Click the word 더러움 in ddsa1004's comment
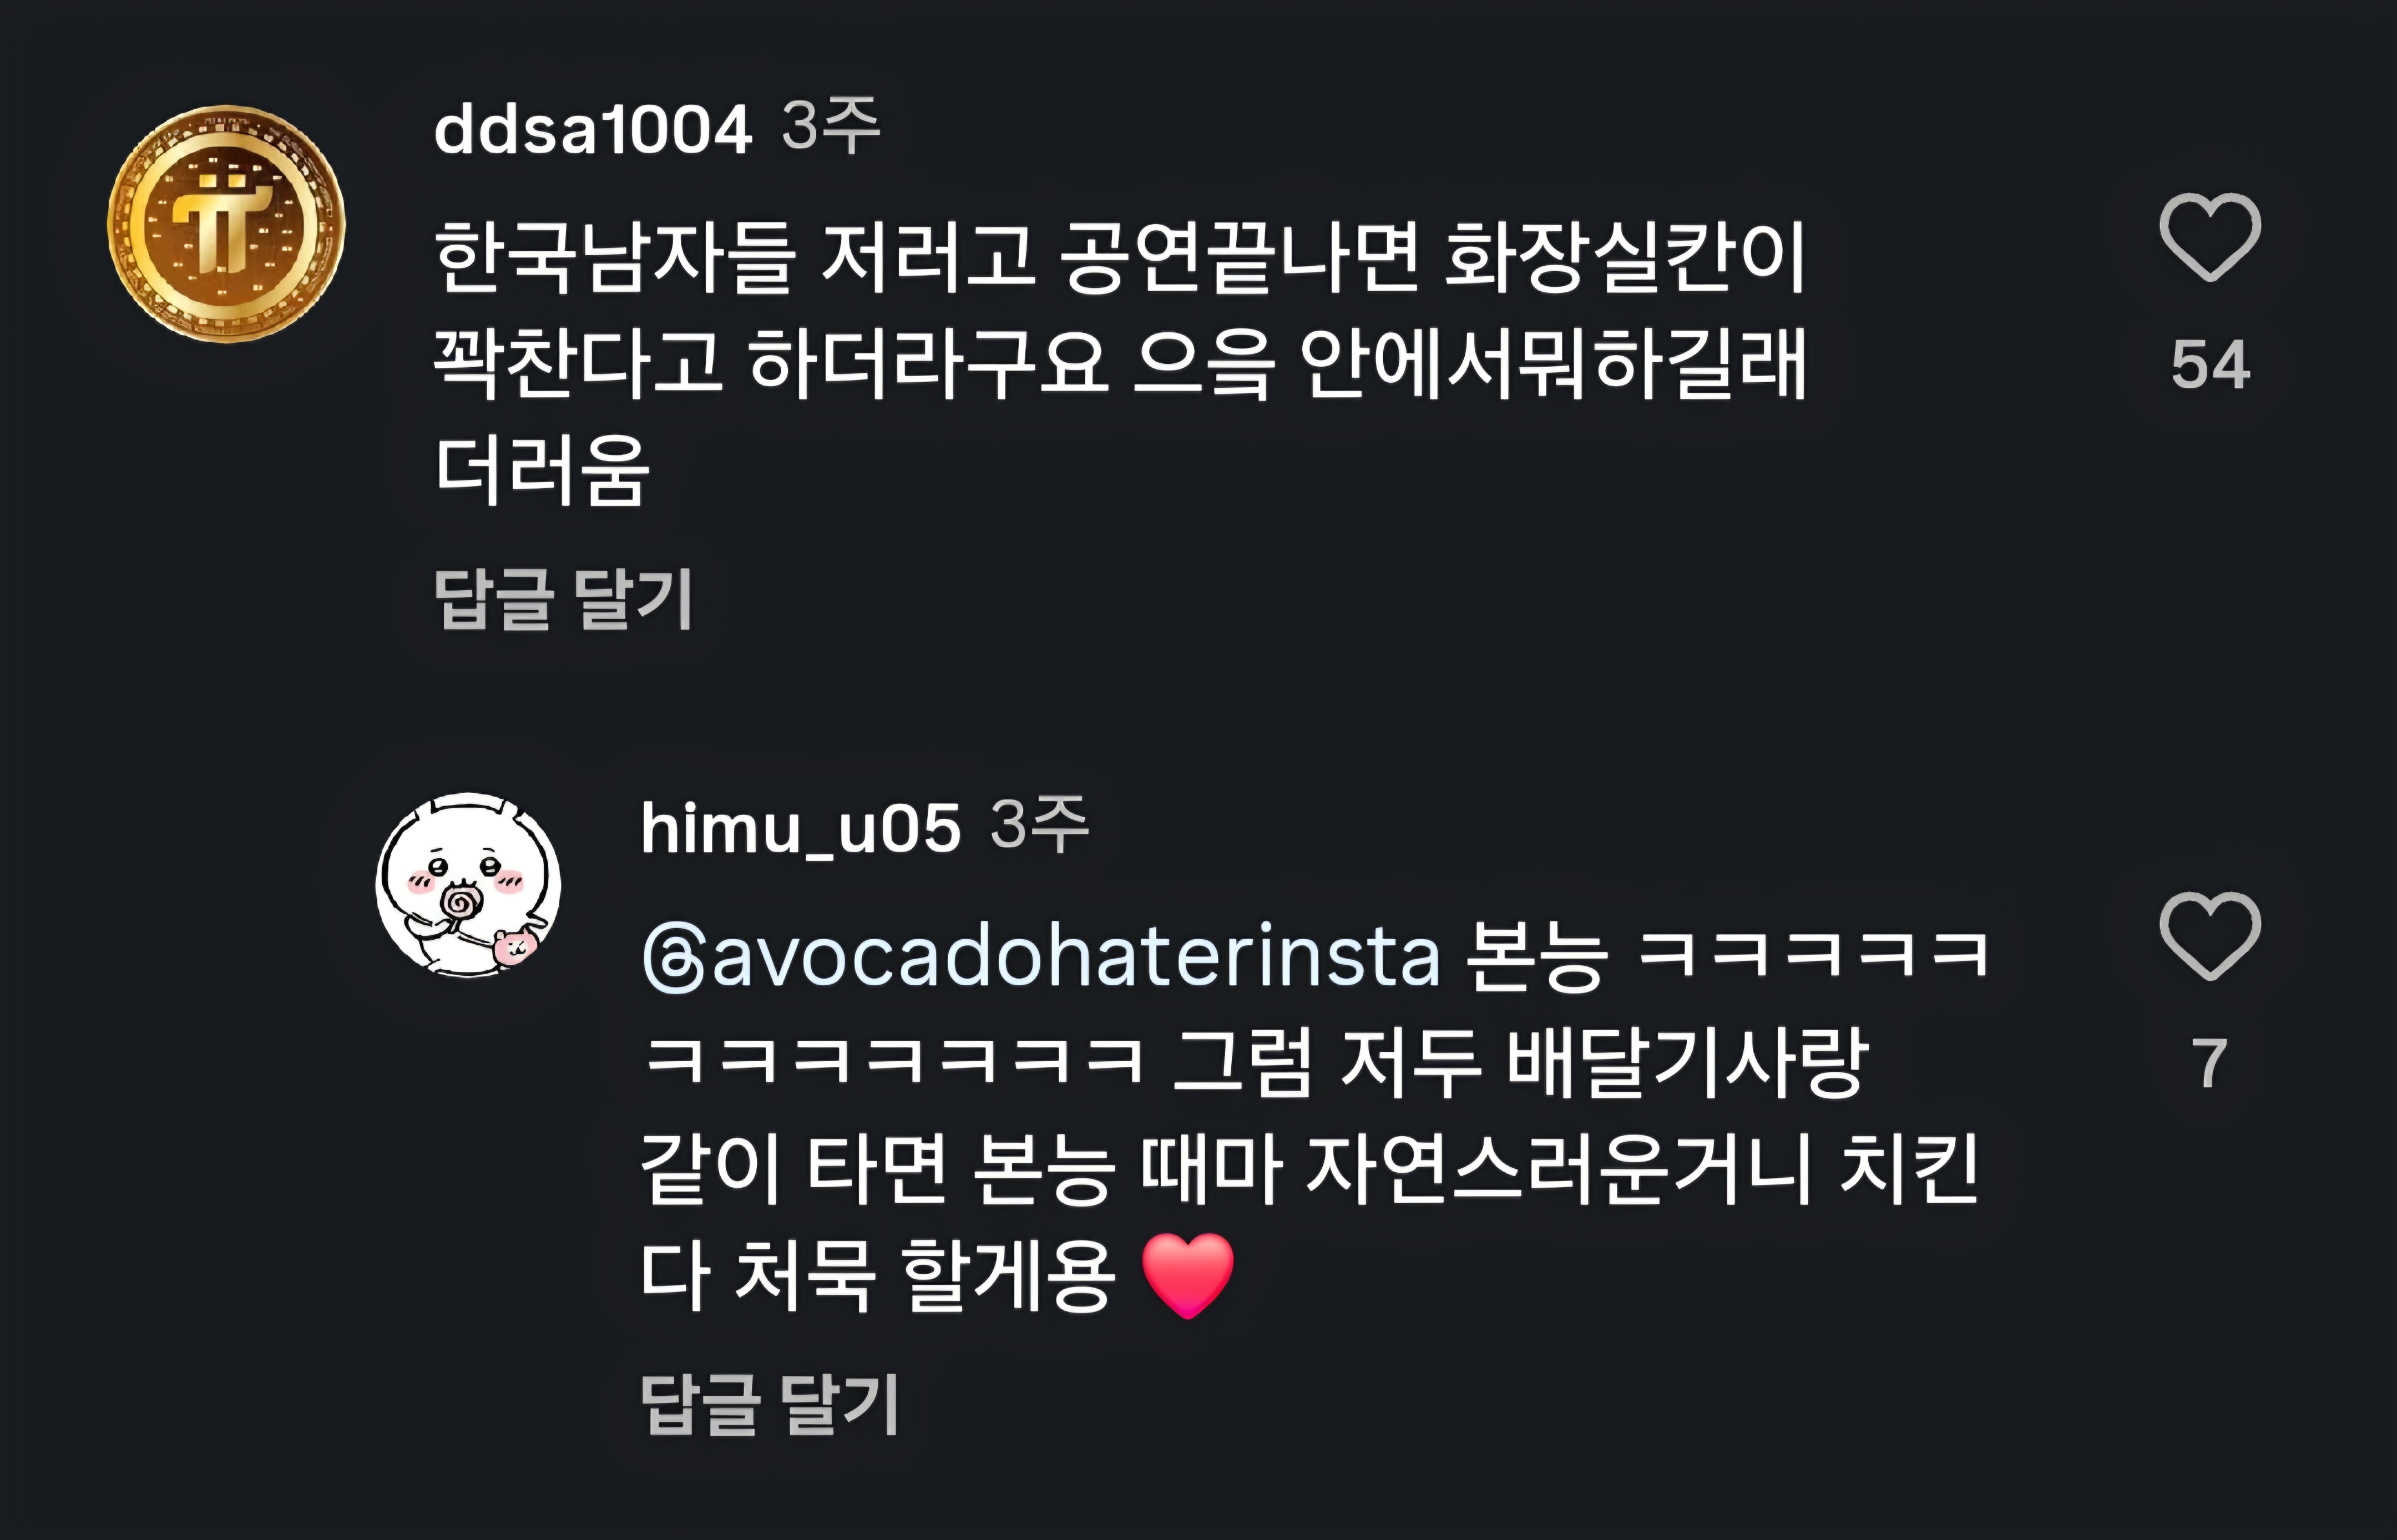Image resolution: width=2397 pixels, height=1540 pixels. pos(542,470)
